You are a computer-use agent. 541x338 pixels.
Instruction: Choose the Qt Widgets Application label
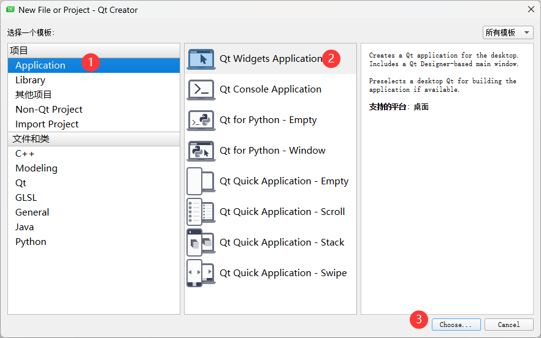271,59
